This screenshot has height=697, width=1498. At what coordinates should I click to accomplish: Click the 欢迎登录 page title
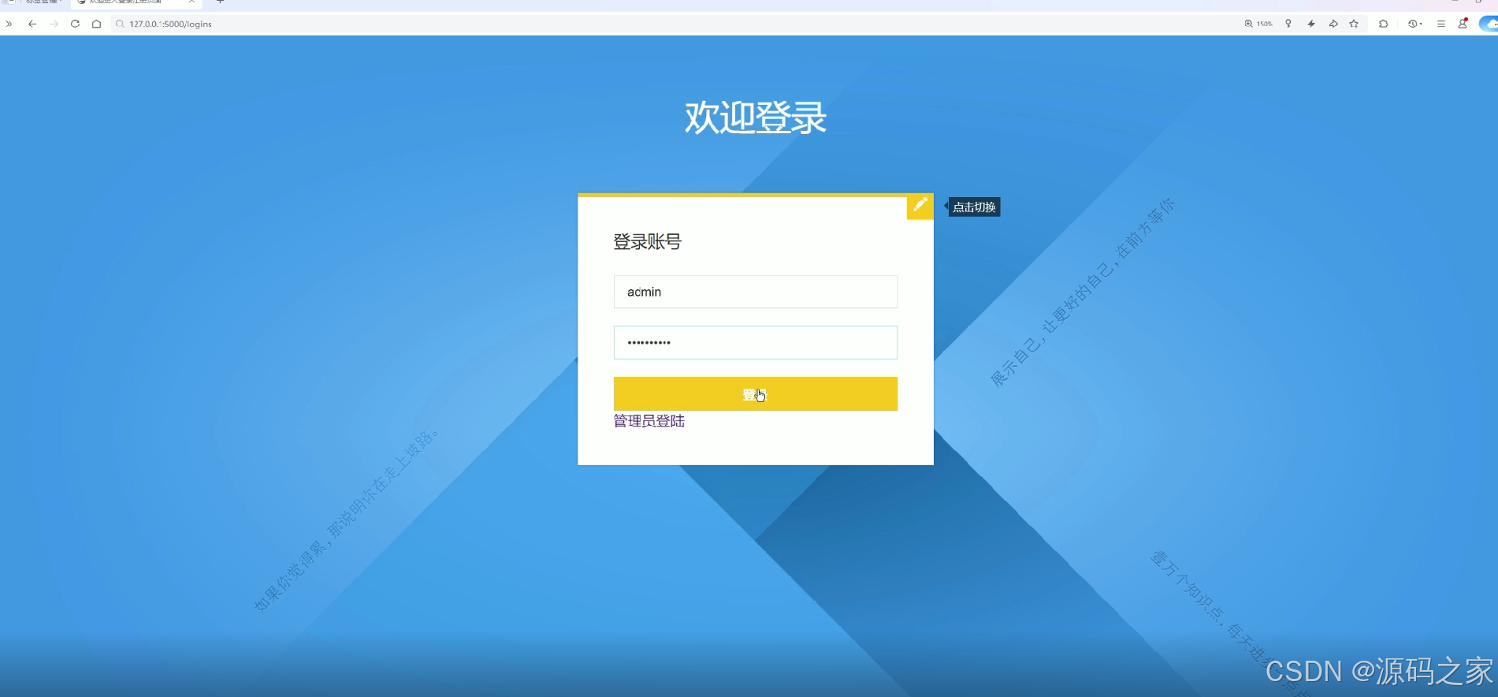[755, 117]
